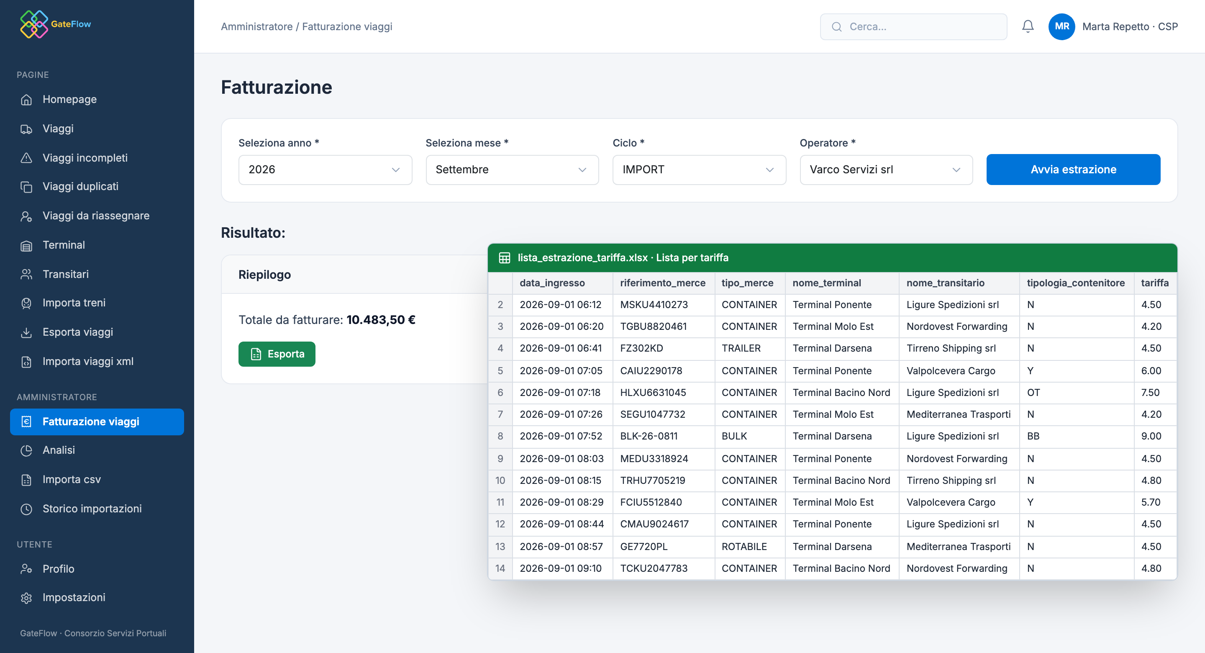Screen dimensions: 1205x653
Task: Select the tariffa column header
Action: [x=1154, y=283]
